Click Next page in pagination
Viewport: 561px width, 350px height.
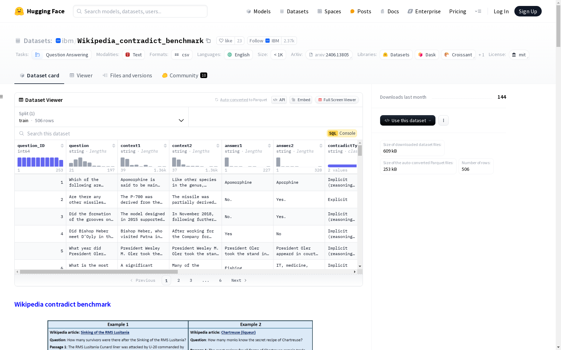(239, 280)
